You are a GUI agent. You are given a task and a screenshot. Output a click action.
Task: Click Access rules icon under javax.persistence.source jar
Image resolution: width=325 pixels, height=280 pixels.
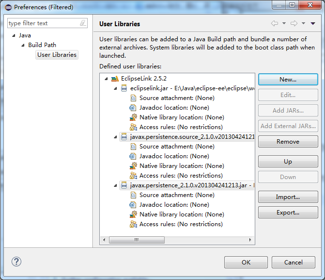(133, 176)
